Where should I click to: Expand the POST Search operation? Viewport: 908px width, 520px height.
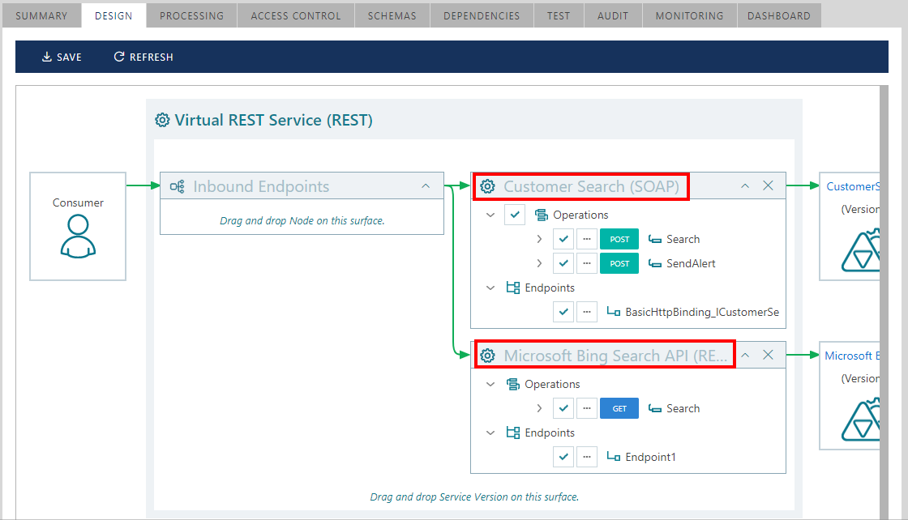point(539,239)
